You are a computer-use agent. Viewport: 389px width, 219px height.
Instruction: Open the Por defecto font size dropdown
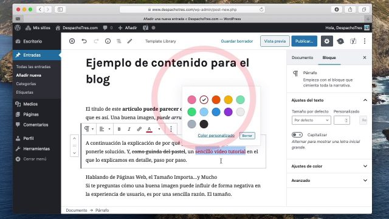311,120
